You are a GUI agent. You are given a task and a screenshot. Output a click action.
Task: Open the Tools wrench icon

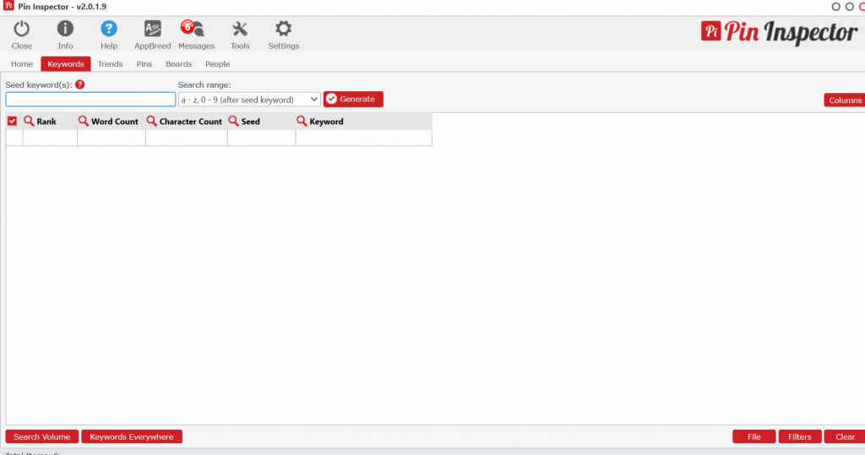tap(240, 30)
